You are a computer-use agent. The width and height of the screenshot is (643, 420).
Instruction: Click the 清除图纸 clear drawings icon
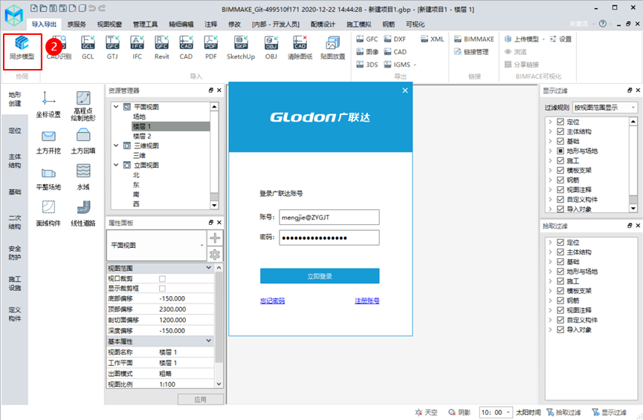coord(300,48)
